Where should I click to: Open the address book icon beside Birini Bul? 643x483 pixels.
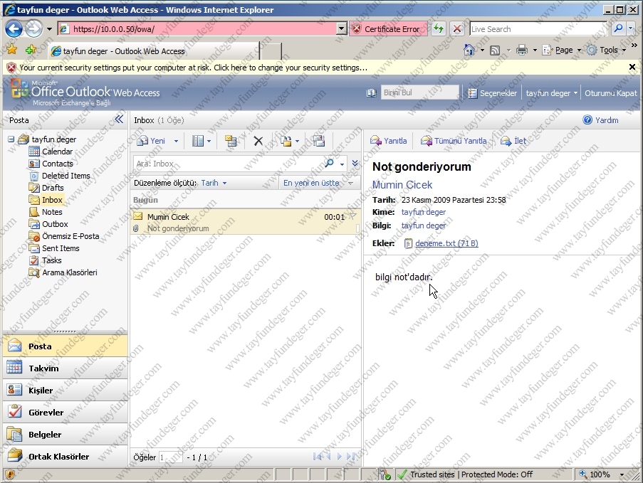pyautogui.click(x=372, y=93)
